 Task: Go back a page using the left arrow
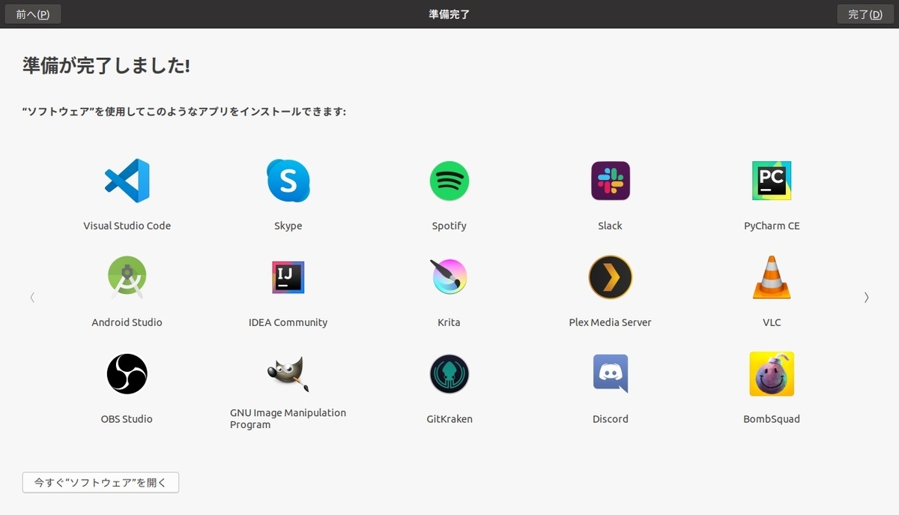[32, 297]
